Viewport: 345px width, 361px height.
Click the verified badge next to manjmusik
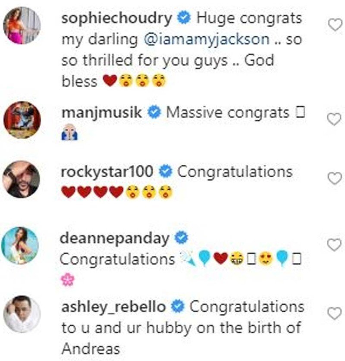pyautogui.click(x=155, y=112)
